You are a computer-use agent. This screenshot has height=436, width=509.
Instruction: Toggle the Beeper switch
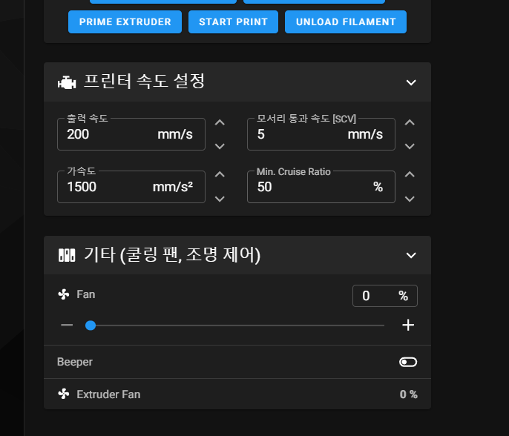(407, 362)
